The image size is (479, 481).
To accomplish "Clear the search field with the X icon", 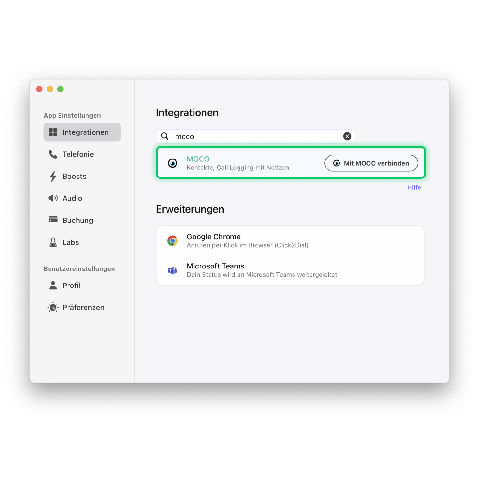I will point(347,136).
